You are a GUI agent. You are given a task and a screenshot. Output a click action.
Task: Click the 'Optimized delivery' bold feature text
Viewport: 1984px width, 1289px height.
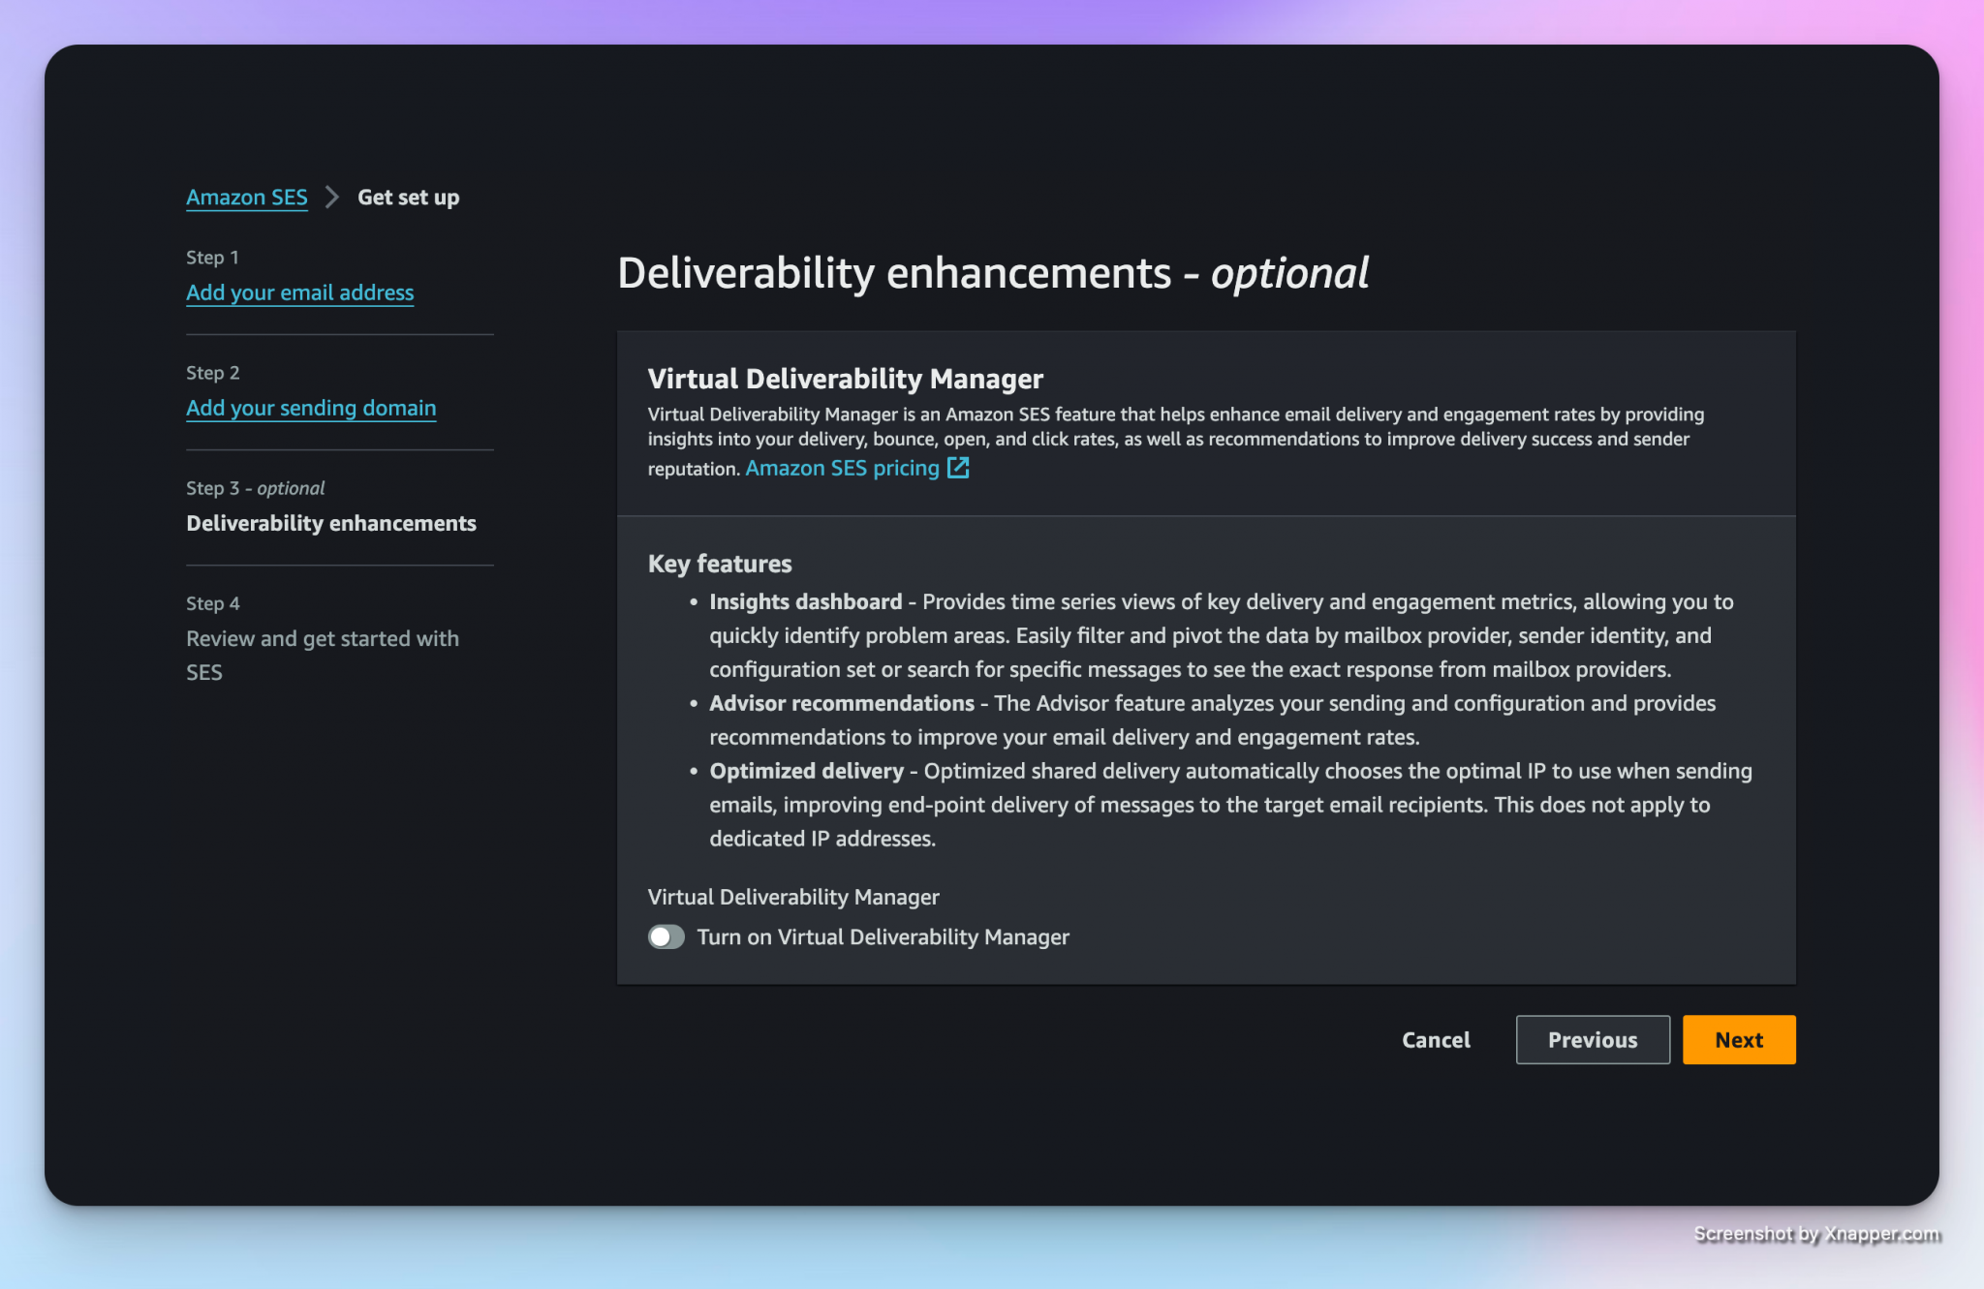806,771
